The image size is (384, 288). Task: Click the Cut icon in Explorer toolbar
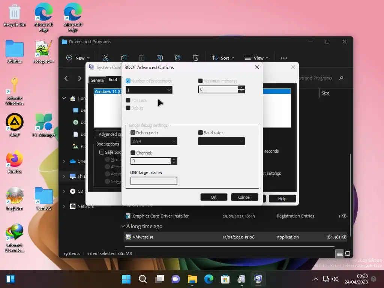point(105,58)
